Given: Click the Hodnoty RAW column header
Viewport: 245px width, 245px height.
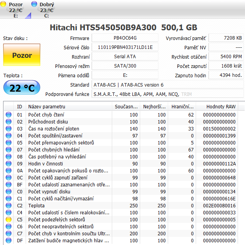Looking at the screenshot, I should pos(217,107).
